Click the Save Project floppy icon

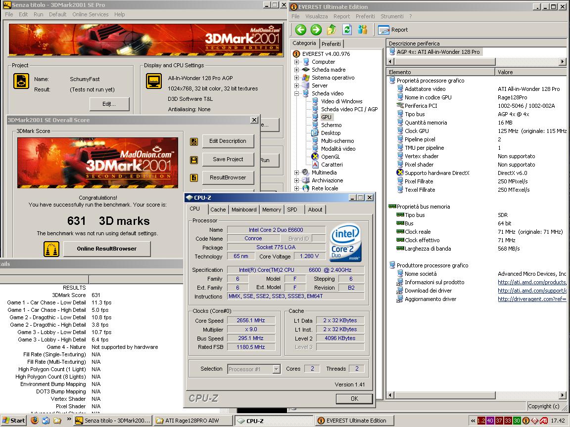coord(194,160)
